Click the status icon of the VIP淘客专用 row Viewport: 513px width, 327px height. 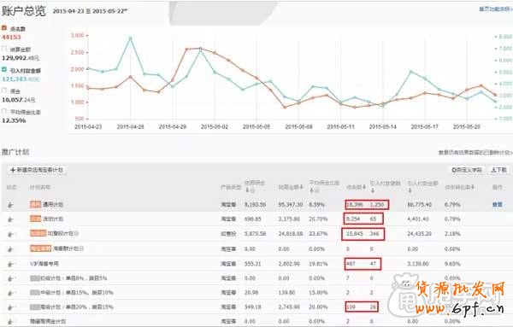(10, 264)
